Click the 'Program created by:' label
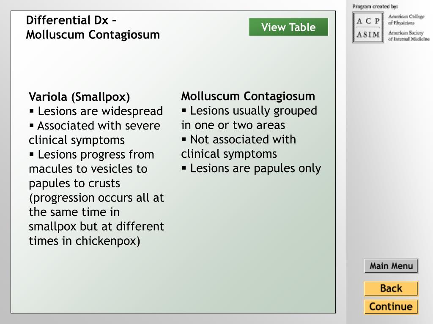The height and width of the screenshot is (324, 433). (x=375, y=7)
